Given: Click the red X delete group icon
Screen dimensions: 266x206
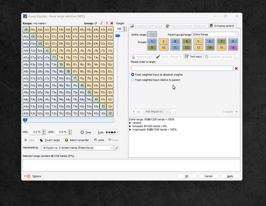Looking at the screenshot, I should tap(112, 23).
